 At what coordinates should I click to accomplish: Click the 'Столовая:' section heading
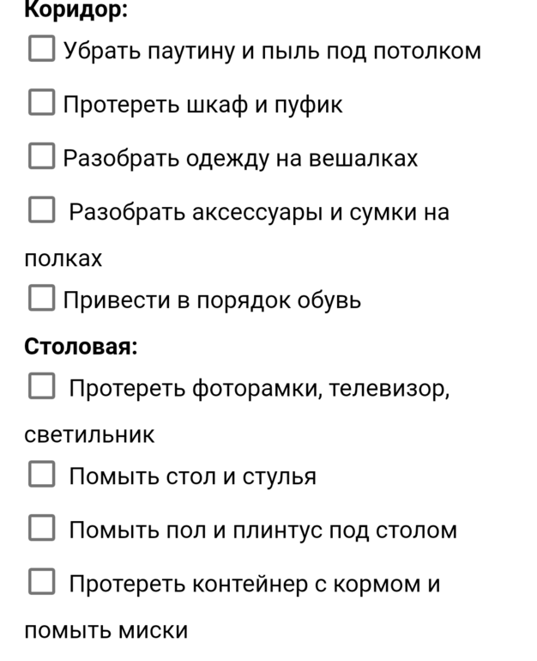point(81,347)
